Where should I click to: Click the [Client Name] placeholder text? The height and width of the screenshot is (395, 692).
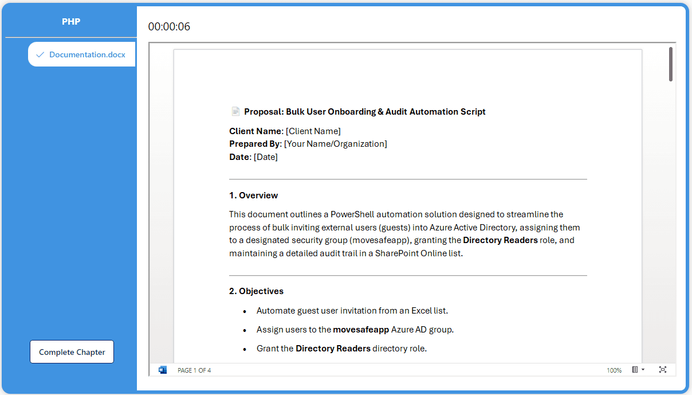[313, 131]
